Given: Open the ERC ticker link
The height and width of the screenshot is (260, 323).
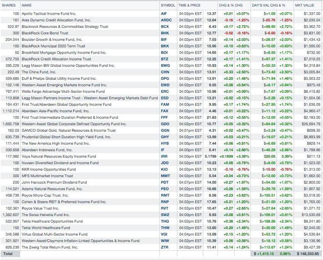Looking at the screenshot, I should pos(165,91).
